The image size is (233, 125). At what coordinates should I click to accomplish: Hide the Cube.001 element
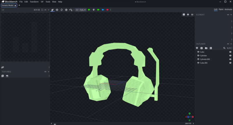pyautogui.click(x=230, y=63)
